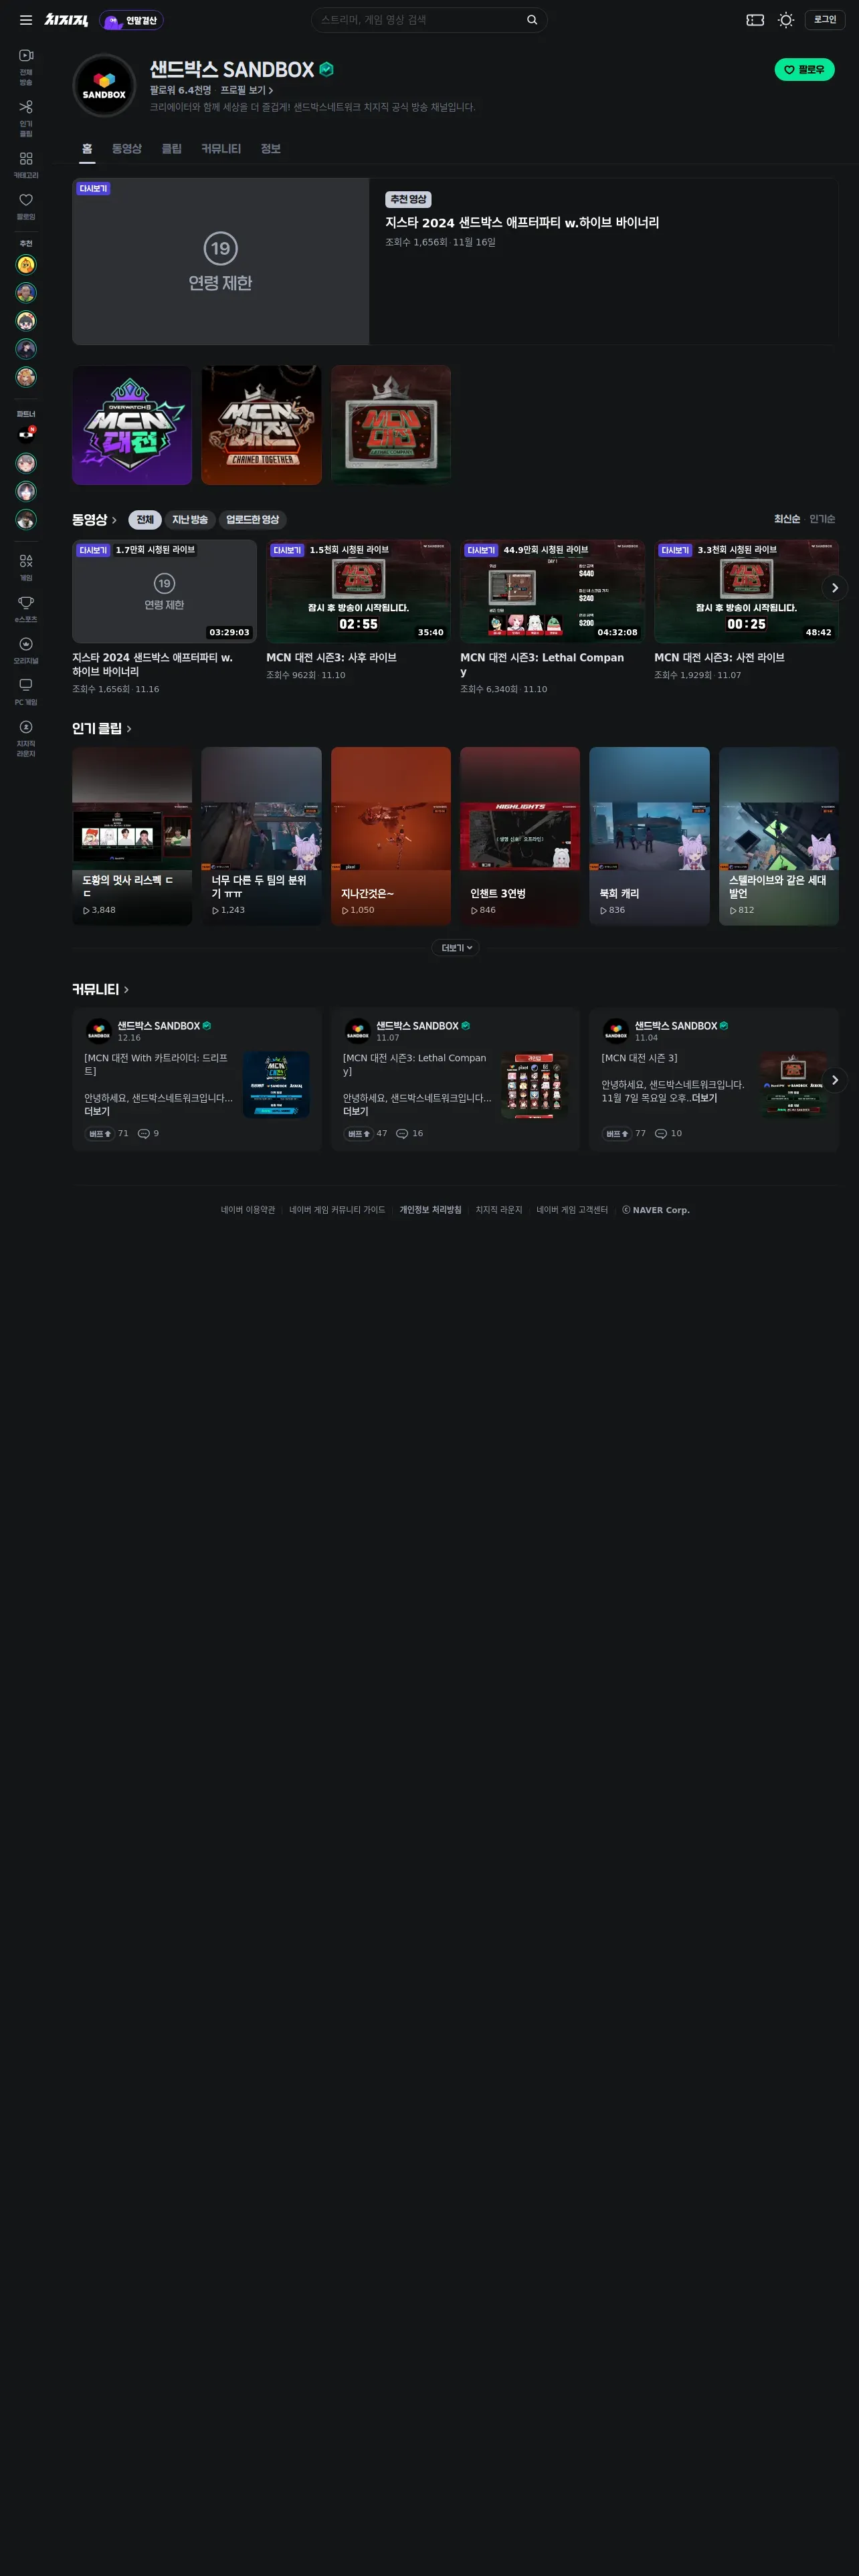Open 오리지널 in the sidebar
The image size is (859, 2576).
click(x=26, y=650)
